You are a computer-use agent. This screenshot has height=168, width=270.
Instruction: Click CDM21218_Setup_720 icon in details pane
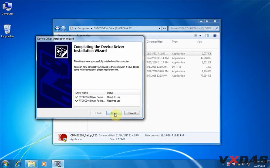[62, 138]
